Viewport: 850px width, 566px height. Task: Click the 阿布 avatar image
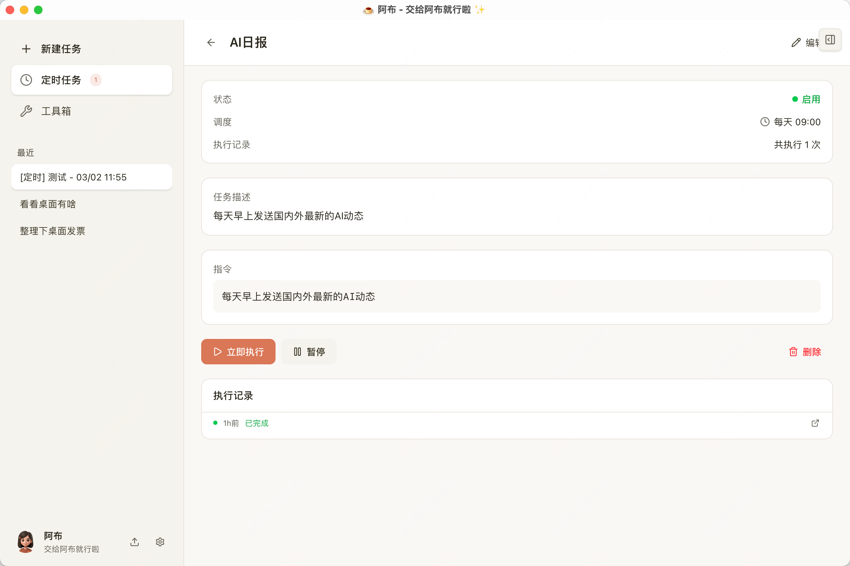point(25,542)
